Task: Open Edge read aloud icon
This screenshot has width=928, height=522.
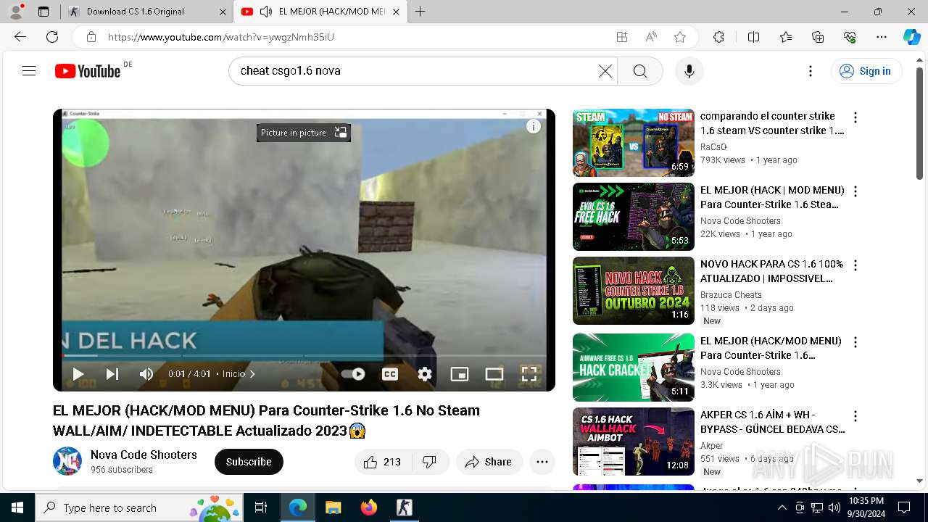Action: [x=651, y=37]
